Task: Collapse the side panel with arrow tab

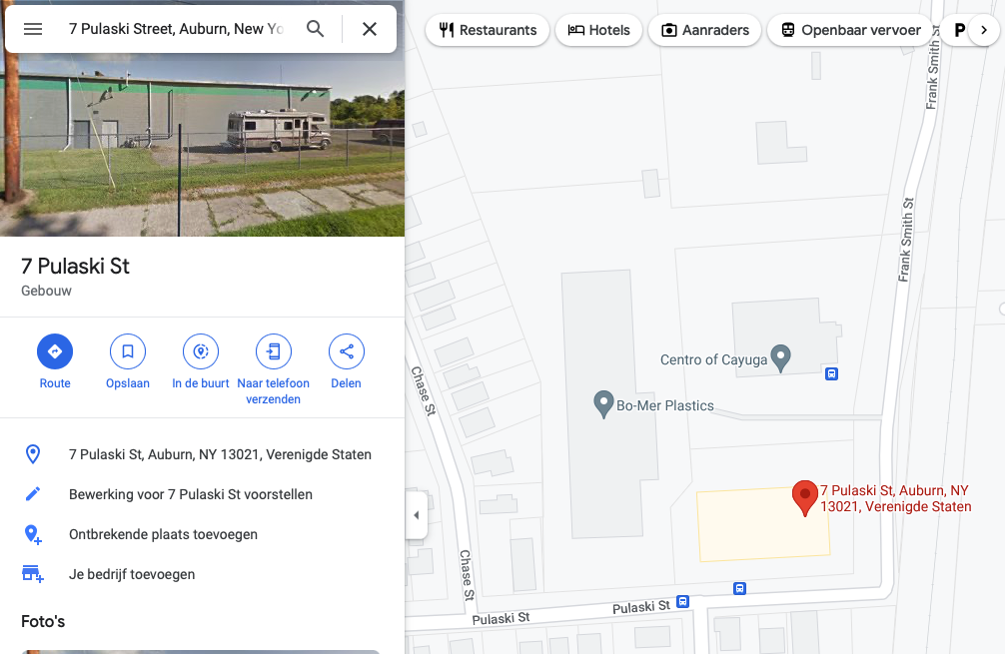Action: pos(416,515)
